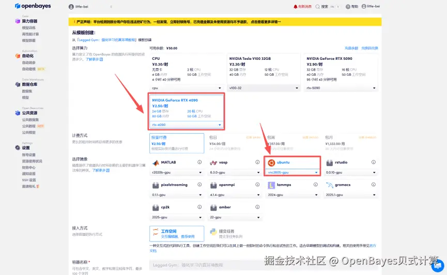
Task: Click 了解更多 under 选择镜像
Action: [101, 170]
